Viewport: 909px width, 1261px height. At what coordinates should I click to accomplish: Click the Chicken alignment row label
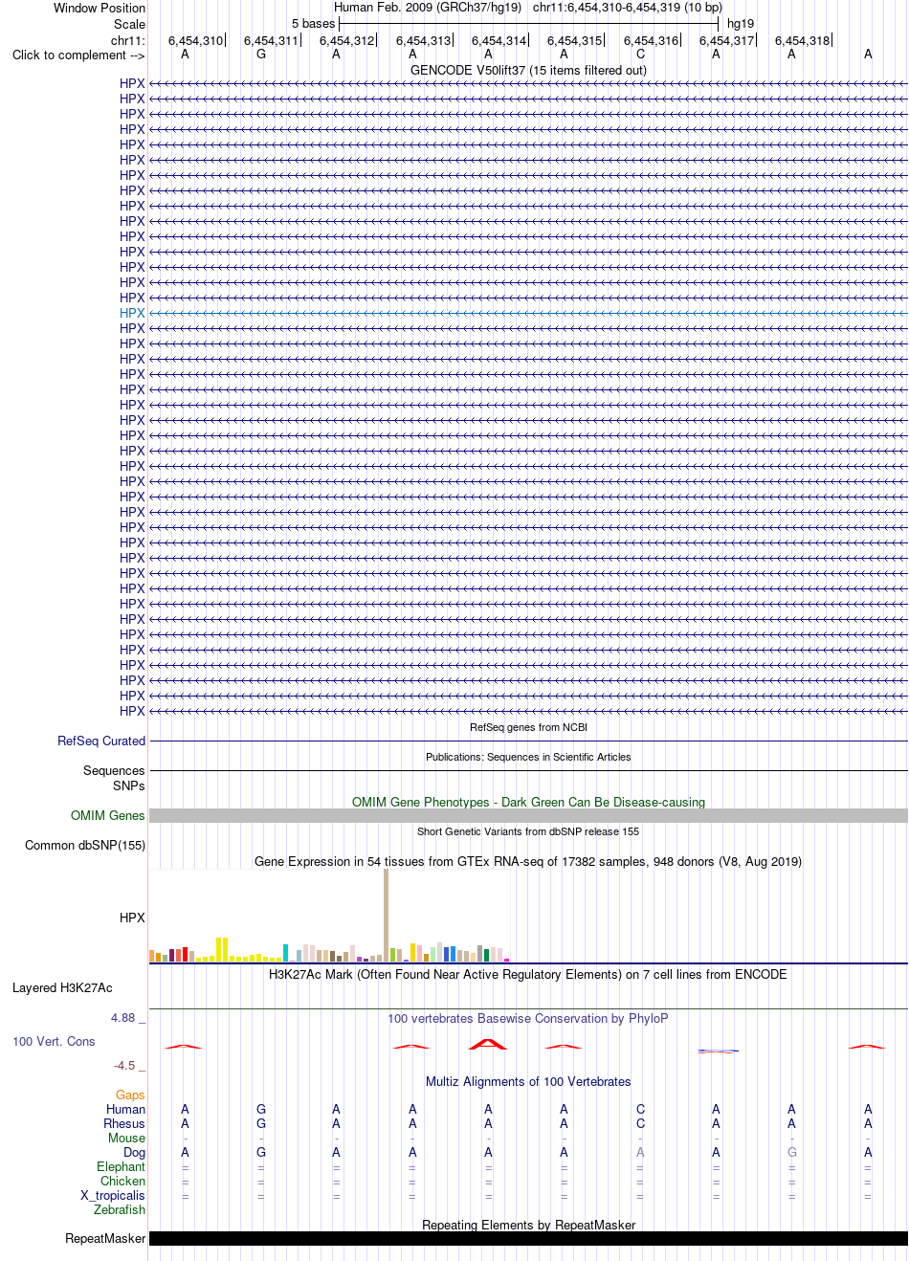(x=122, y=1181)
